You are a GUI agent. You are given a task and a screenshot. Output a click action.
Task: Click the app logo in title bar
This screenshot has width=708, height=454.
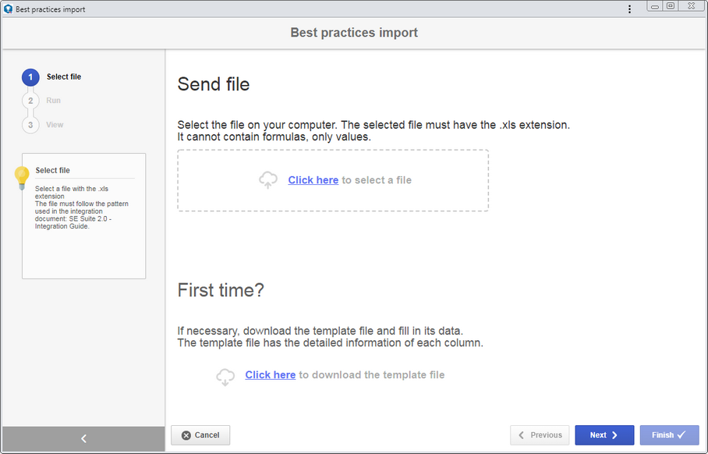tap(8, 9)
